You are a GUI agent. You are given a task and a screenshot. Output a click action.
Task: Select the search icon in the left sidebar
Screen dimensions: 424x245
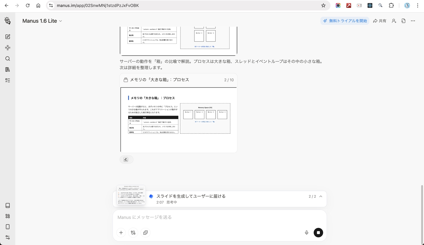coord(7,59)
